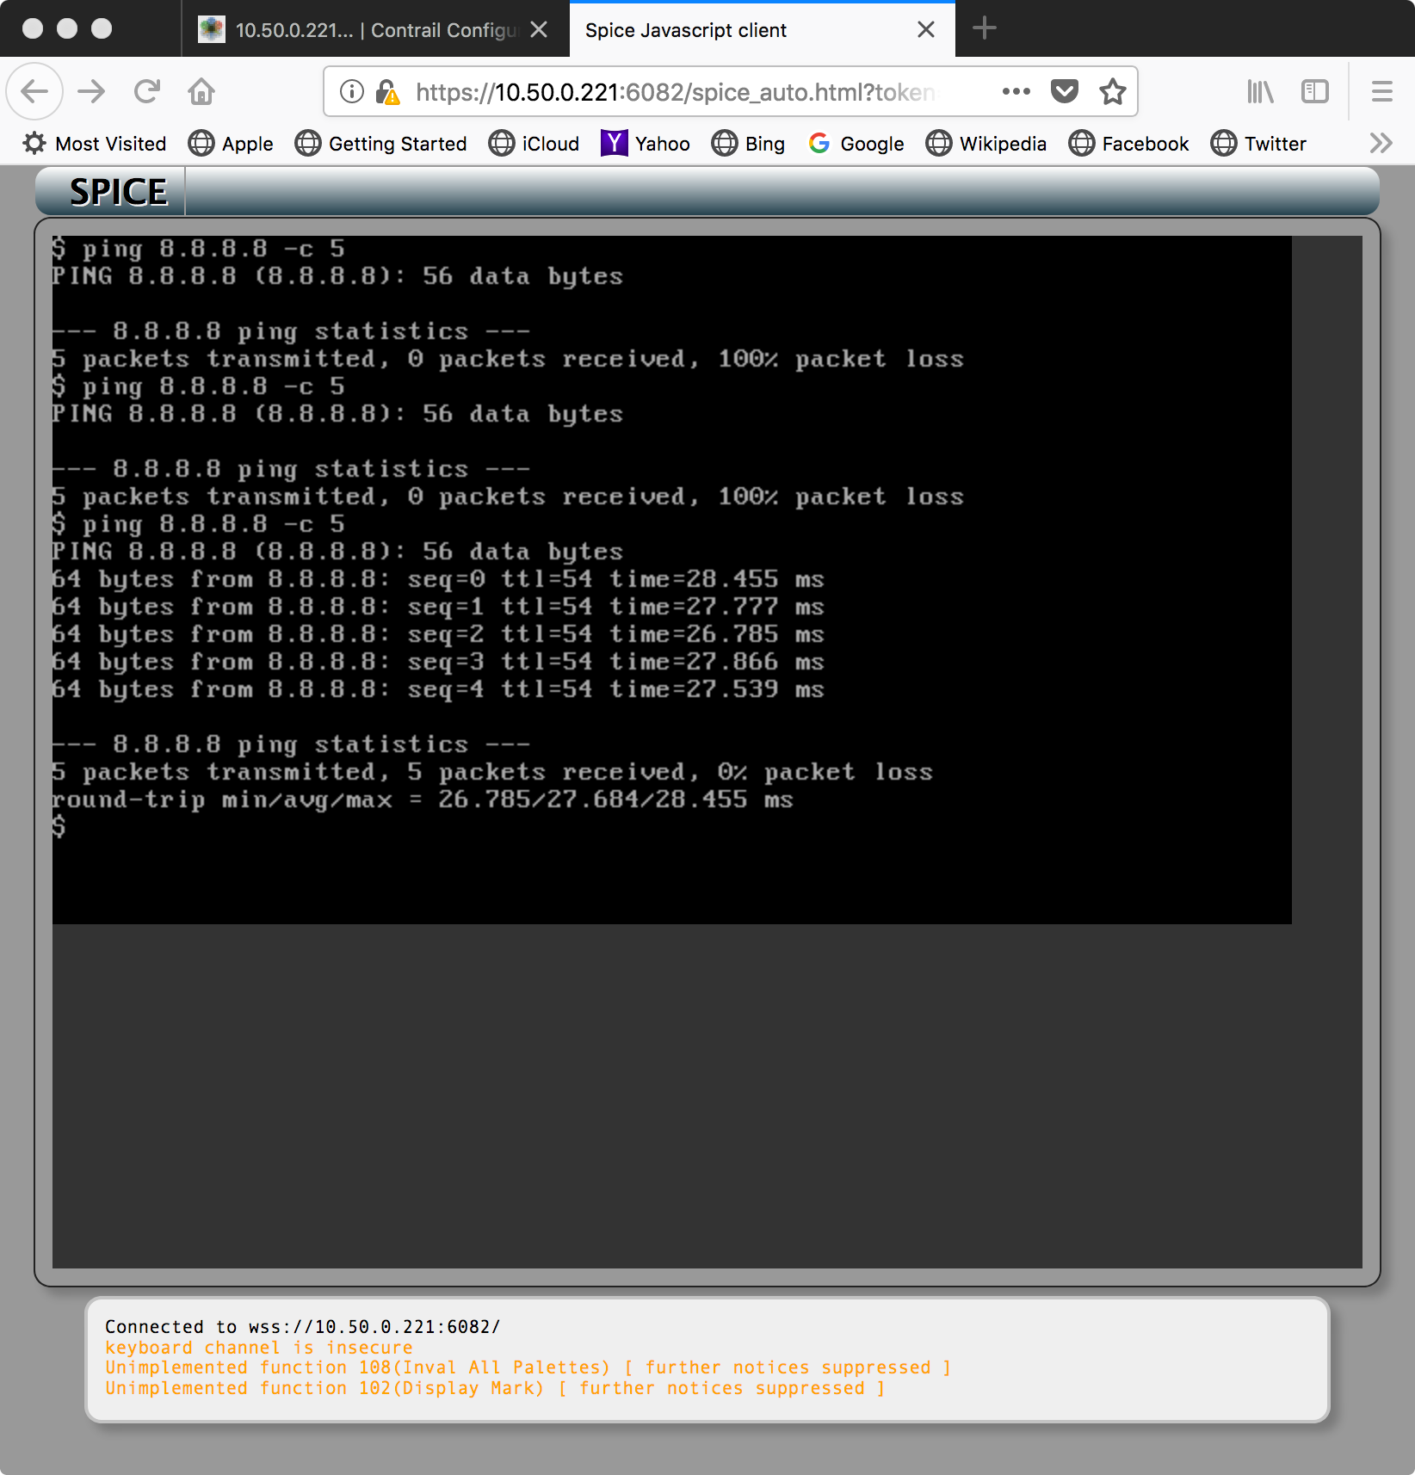Click the browser Back arrow button
The width and height of the screenshot is (1415, 1475).
point(34,91)
